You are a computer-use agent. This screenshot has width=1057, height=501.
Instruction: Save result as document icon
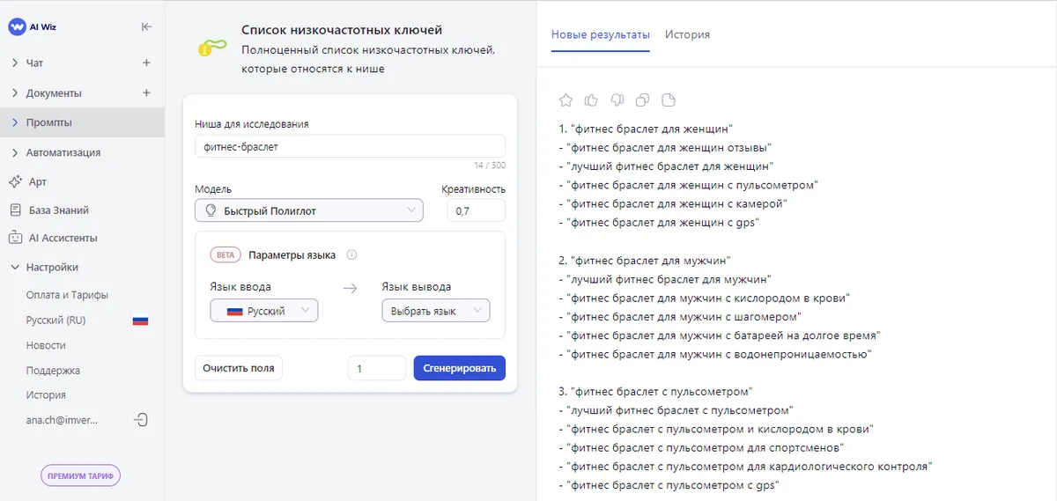[x=668, y=99]
